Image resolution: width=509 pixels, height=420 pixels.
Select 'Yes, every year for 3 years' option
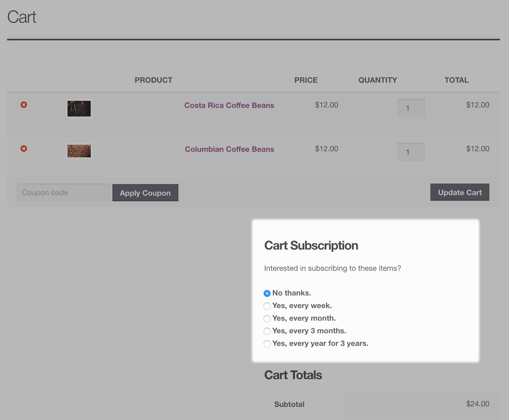pyautogui.click(x=267, y=343)
